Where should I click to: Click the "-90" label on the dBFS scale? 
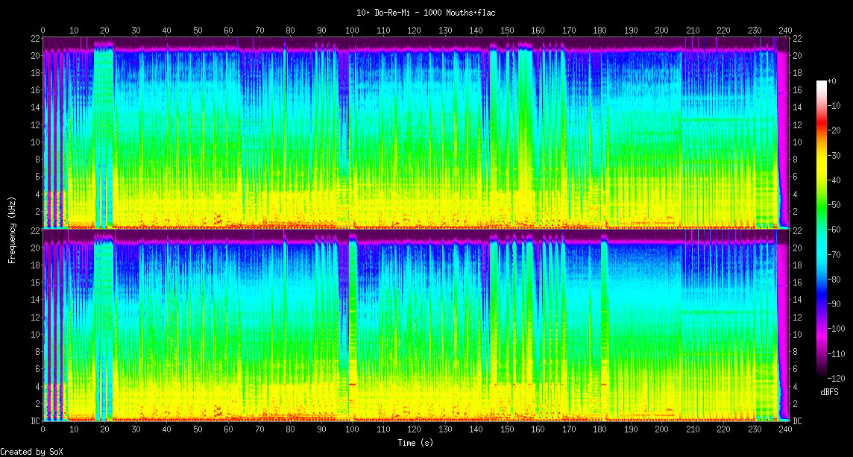pos(838,304)
